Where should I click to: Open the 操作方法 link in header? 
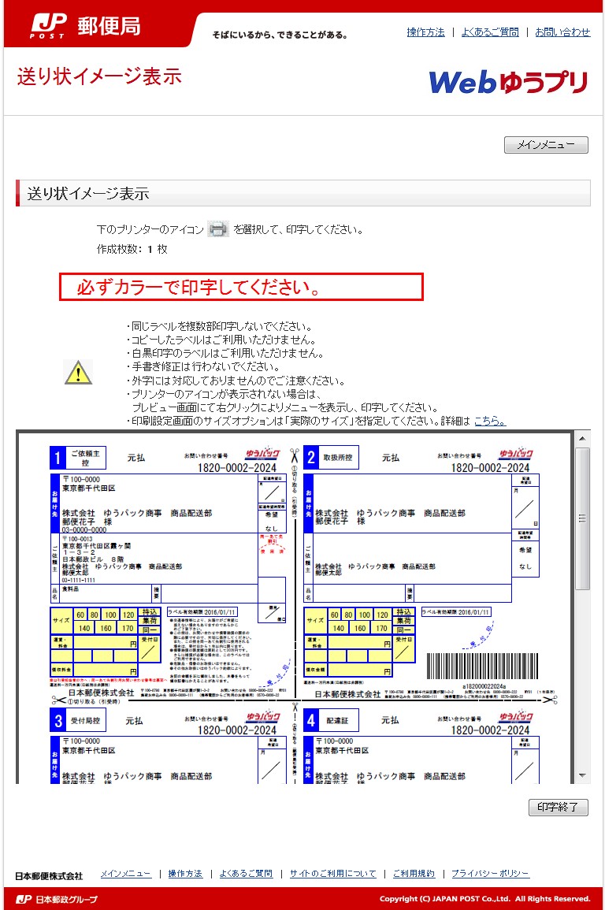425,32
